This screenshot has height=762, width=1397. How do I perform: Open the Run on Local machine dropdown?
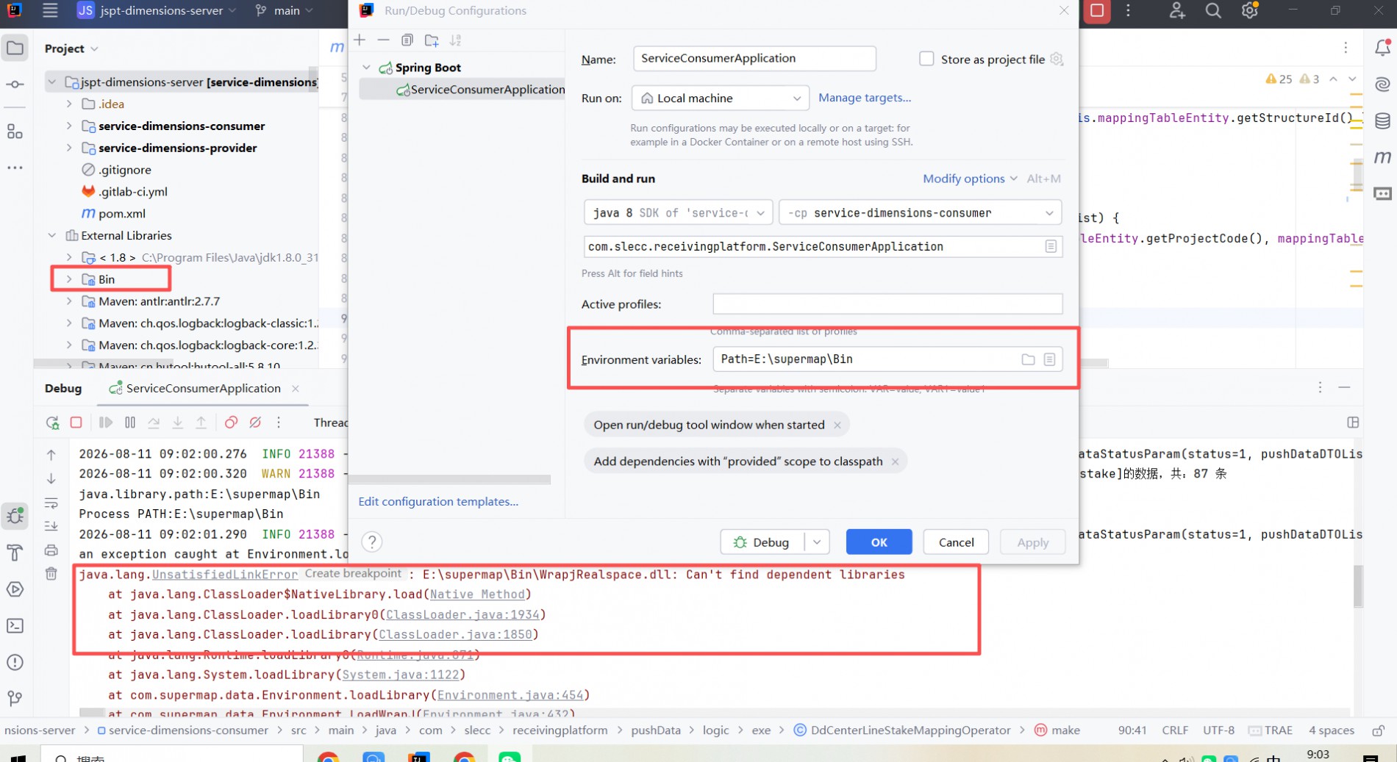click(720, 98)
